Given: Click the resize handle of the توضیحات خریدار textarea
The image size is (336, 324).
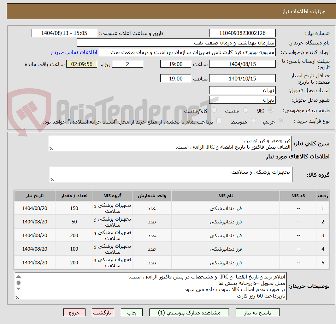Looking at the screenshot, I should pos(17,297).
